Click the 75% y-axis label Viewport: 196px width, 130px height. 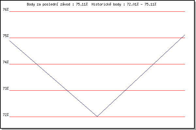[5, 36]
